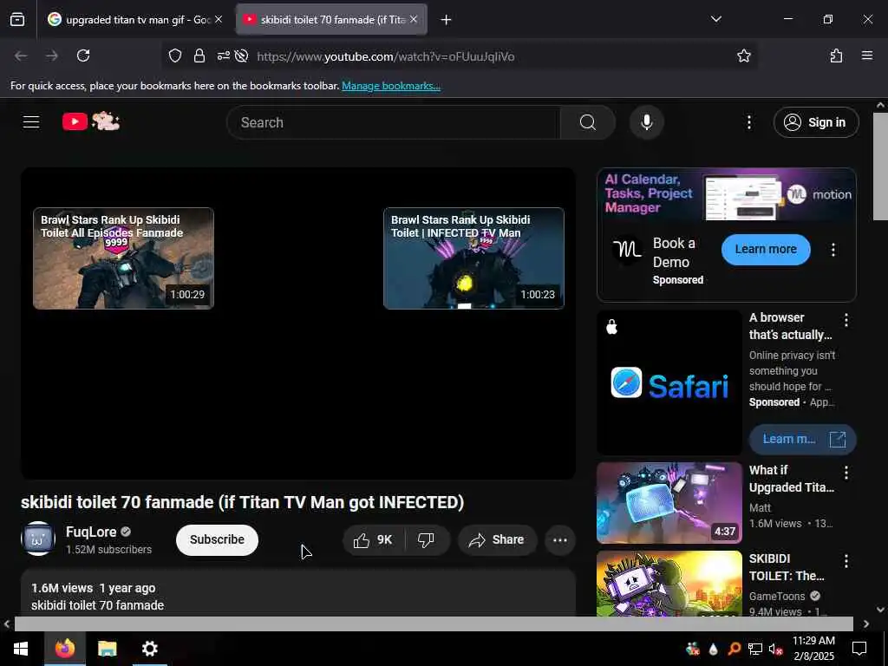Subscribe to FuqLore channel
This screenshot has height=666, width=888.
(x=217, y=540)
